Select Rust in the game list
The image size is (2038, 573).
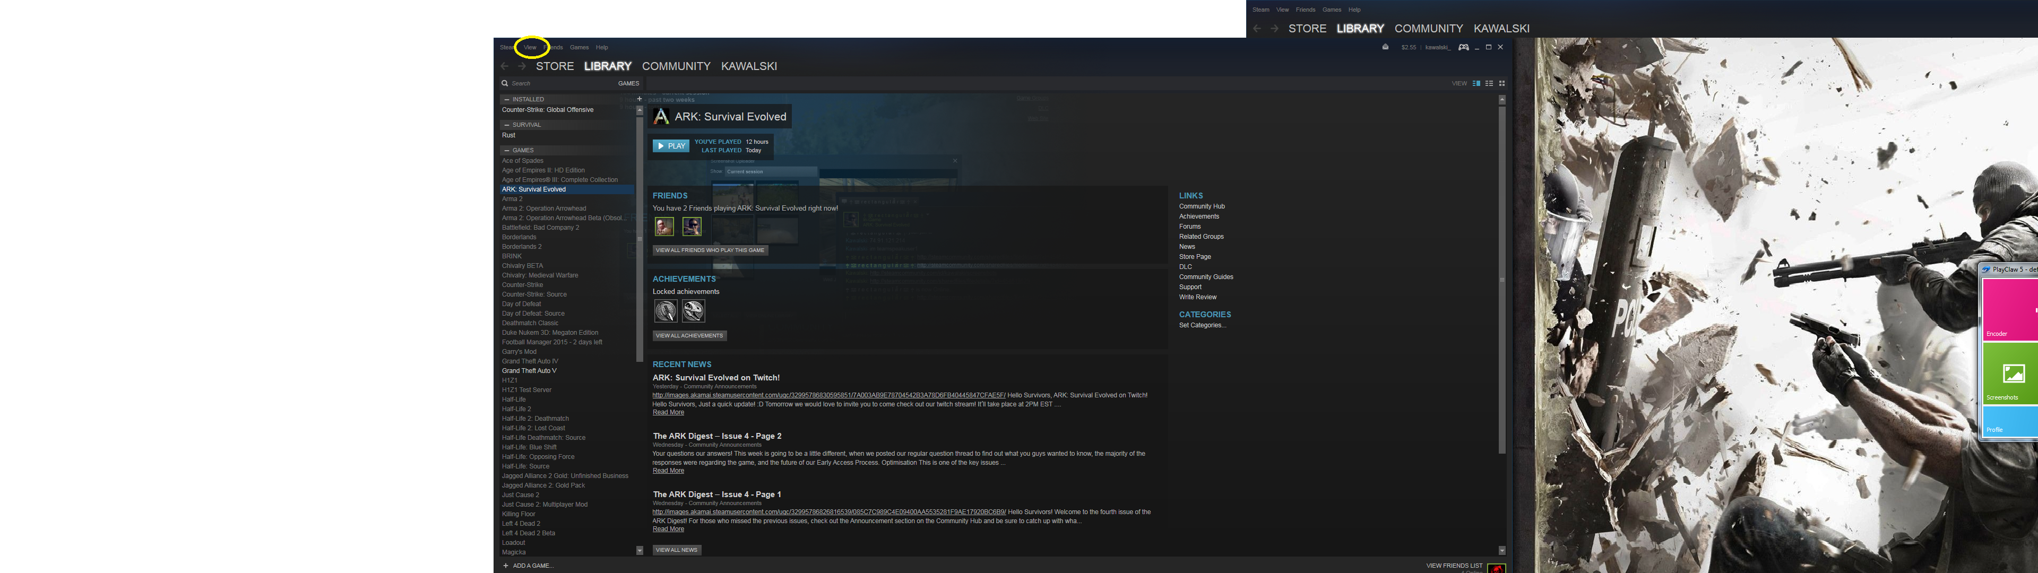509,135
